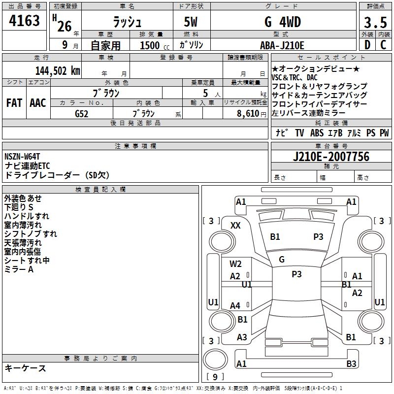The width and height of the screenshot is (394, 394).
Task: Click the W2 repair mark on diagram
Action: click(x=235, y=264)
